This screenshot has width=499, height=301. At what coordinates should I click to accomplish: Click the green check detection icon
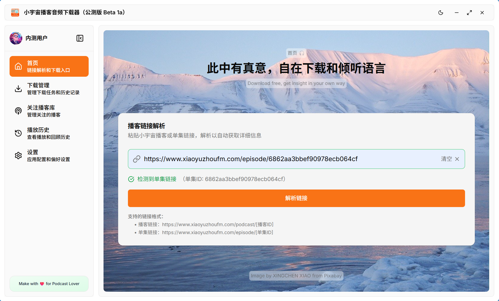[131, 179]
